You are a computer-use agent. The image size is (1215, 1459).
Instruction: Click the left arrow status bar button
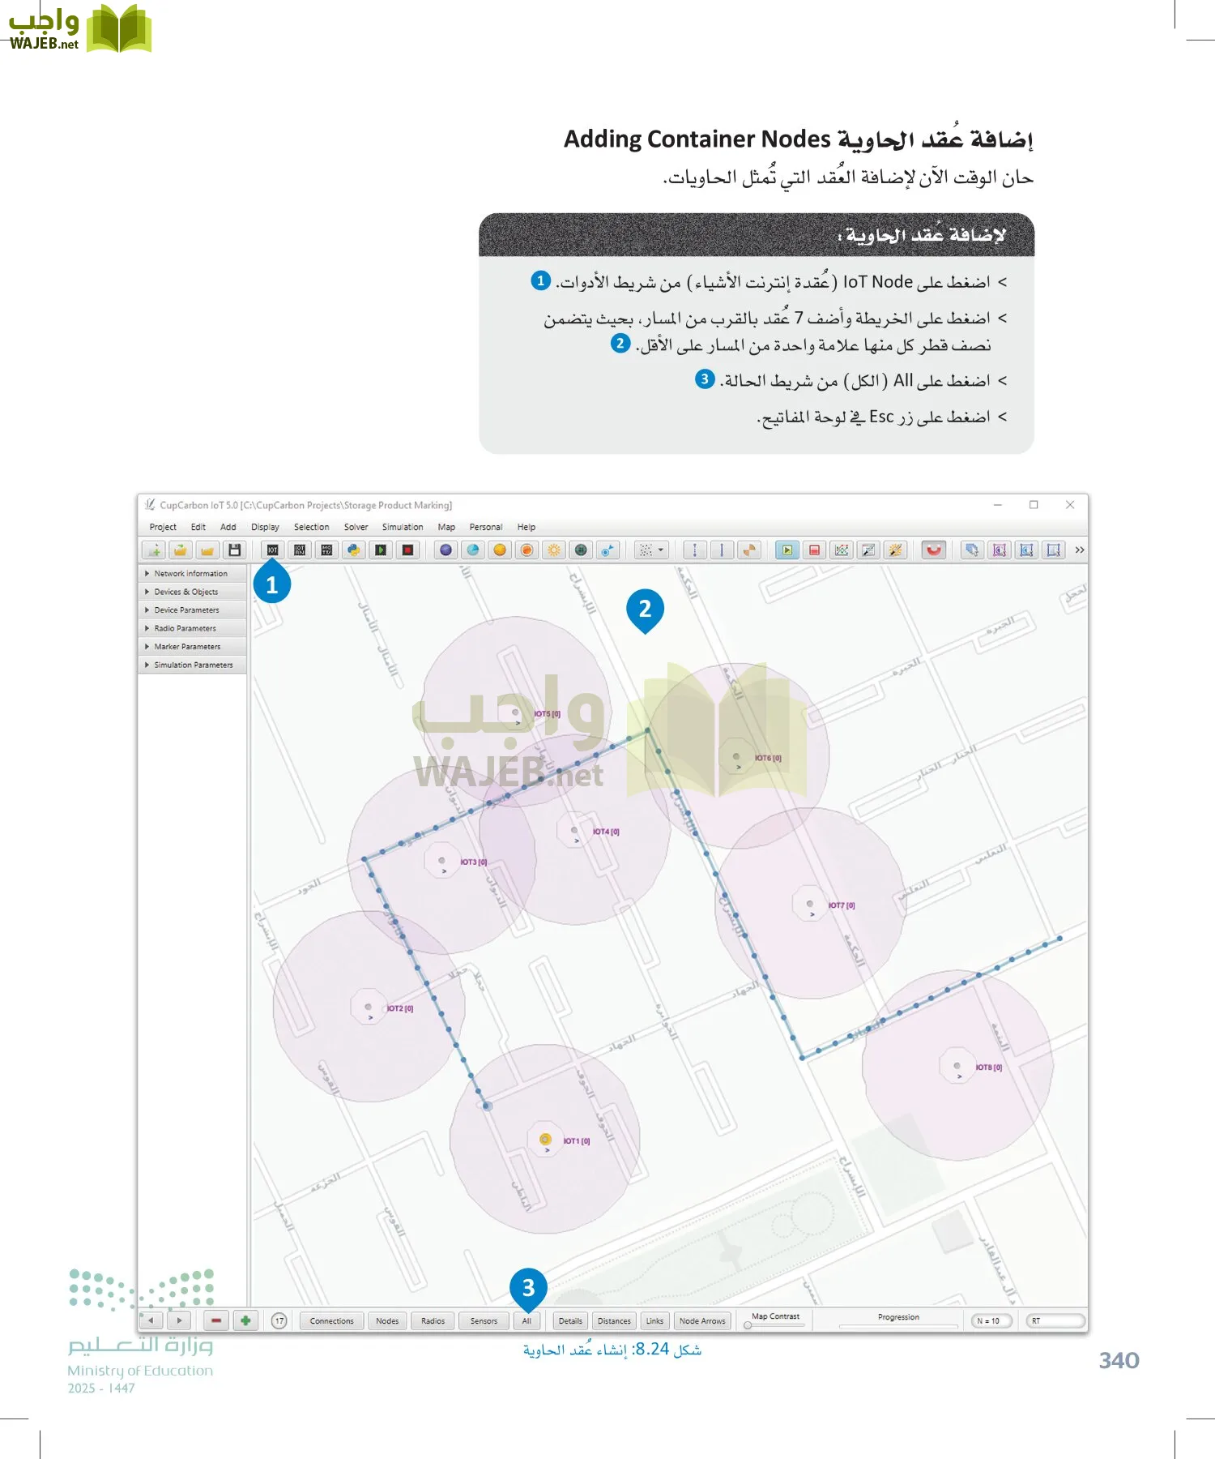click(x=151, y=1320)
